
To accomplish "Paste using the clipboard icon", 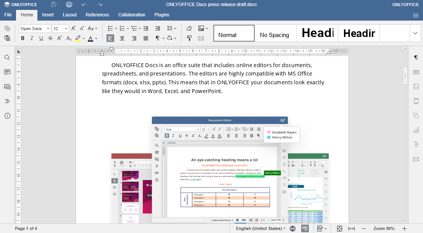I will coord(7,38).
